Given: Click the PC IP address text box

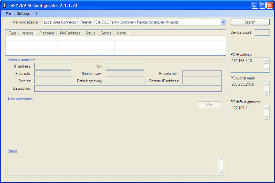Looking at the screenshot, I should [247, 65].
